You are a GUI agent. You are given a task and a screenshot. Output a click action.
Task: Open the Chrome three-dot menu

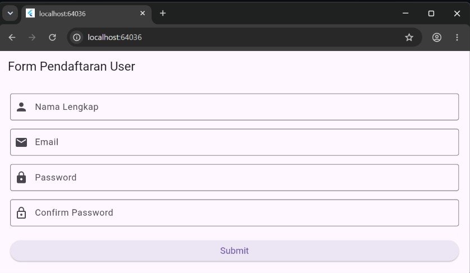pyautogui.click(x=457, y=38)
